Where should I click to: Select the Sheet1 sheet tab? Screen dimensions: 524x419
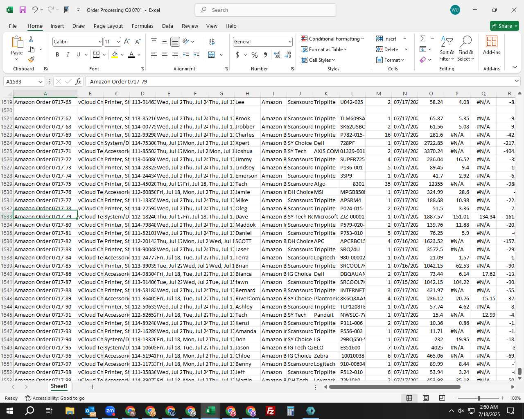(59, 386)
